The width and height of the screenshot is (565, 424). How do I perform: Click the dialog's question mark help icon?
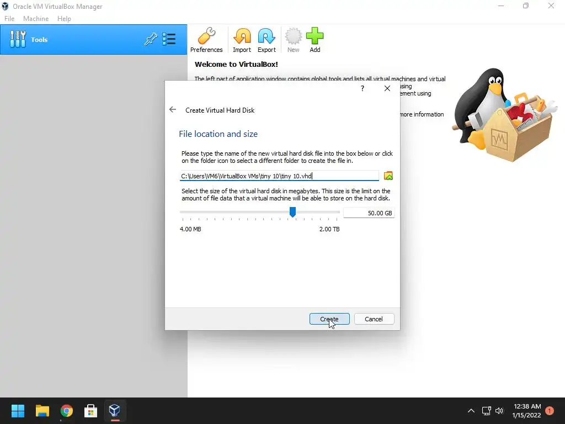[x=363, y=88]
